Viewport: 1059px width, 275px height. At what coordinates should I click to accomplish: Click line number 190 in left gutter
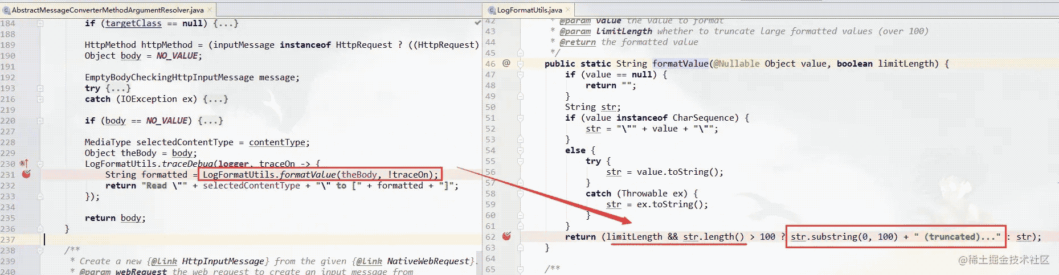click(8, 56)
